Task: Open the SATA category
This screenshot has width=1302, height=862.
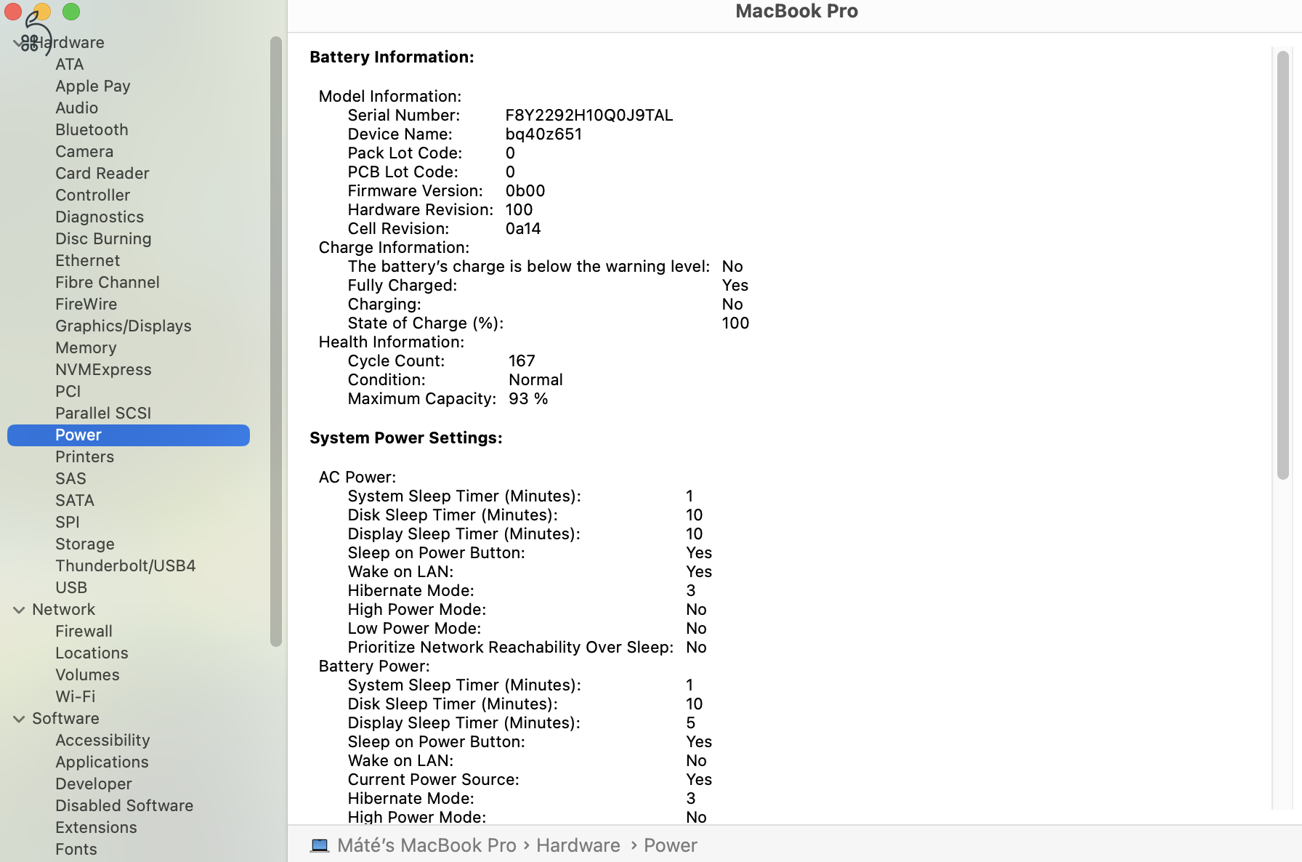Action: point(75,501)
